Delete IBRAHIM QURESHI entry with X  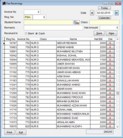click(x=110, y=101)
